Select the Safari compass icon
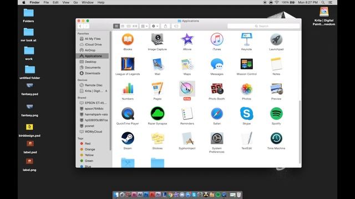The image size is (355, 199). [217, 113]
